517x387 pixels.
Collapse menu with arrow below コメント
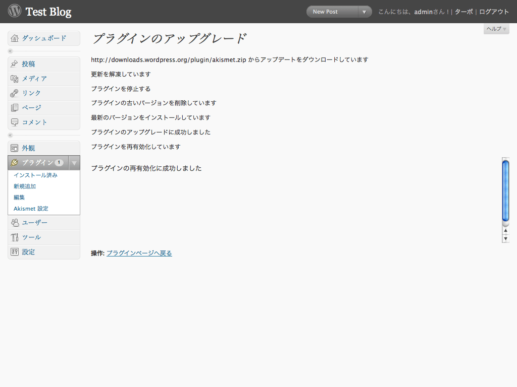click(x=10, y=135)
